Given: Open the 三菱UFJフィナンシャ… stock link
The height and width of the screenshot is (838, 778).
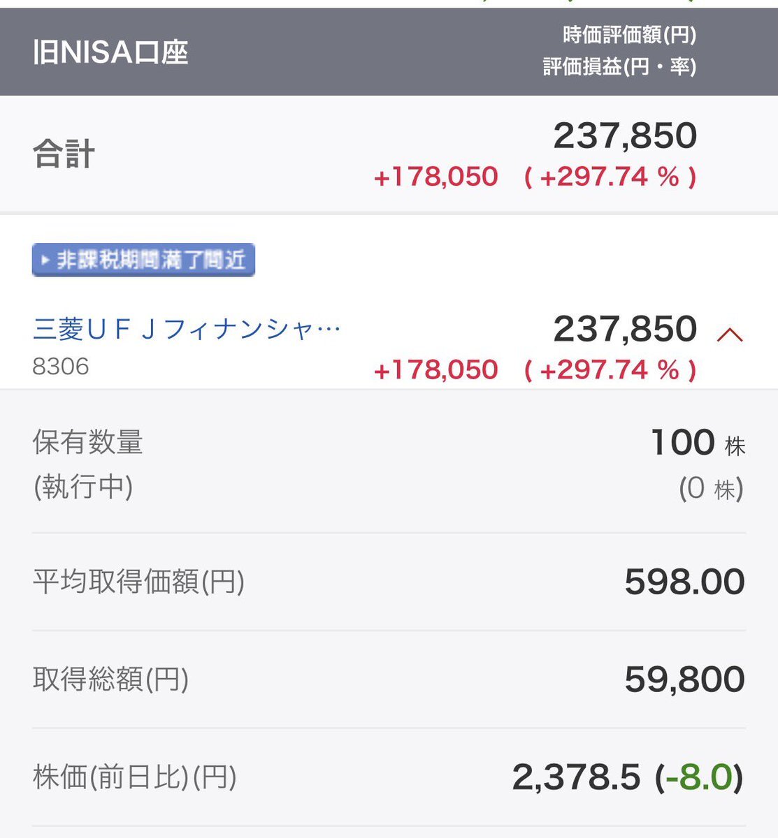Looking at the screenshot, I should click(x=187, y=329).
